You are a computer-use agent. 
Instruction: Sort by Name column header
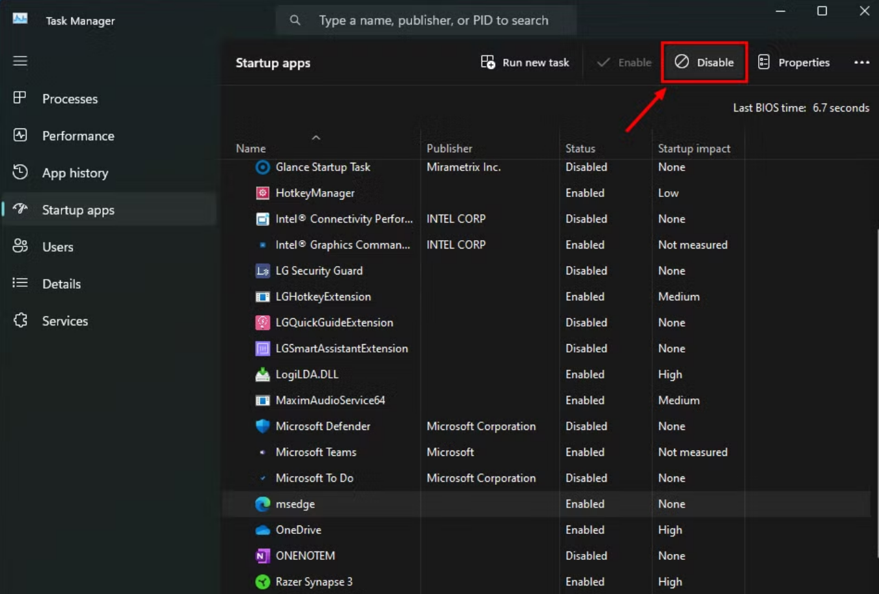251,148
